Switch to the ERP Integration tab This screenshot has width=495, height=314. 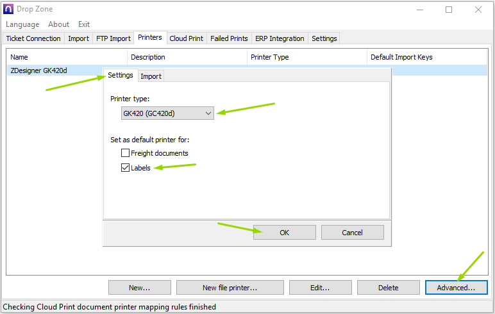280,38
